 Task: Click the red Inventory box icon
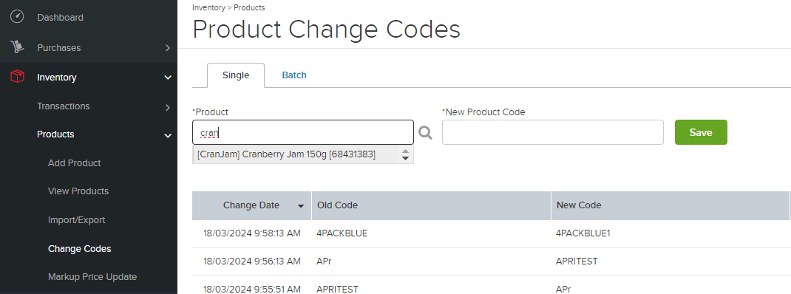coord(17,77)
